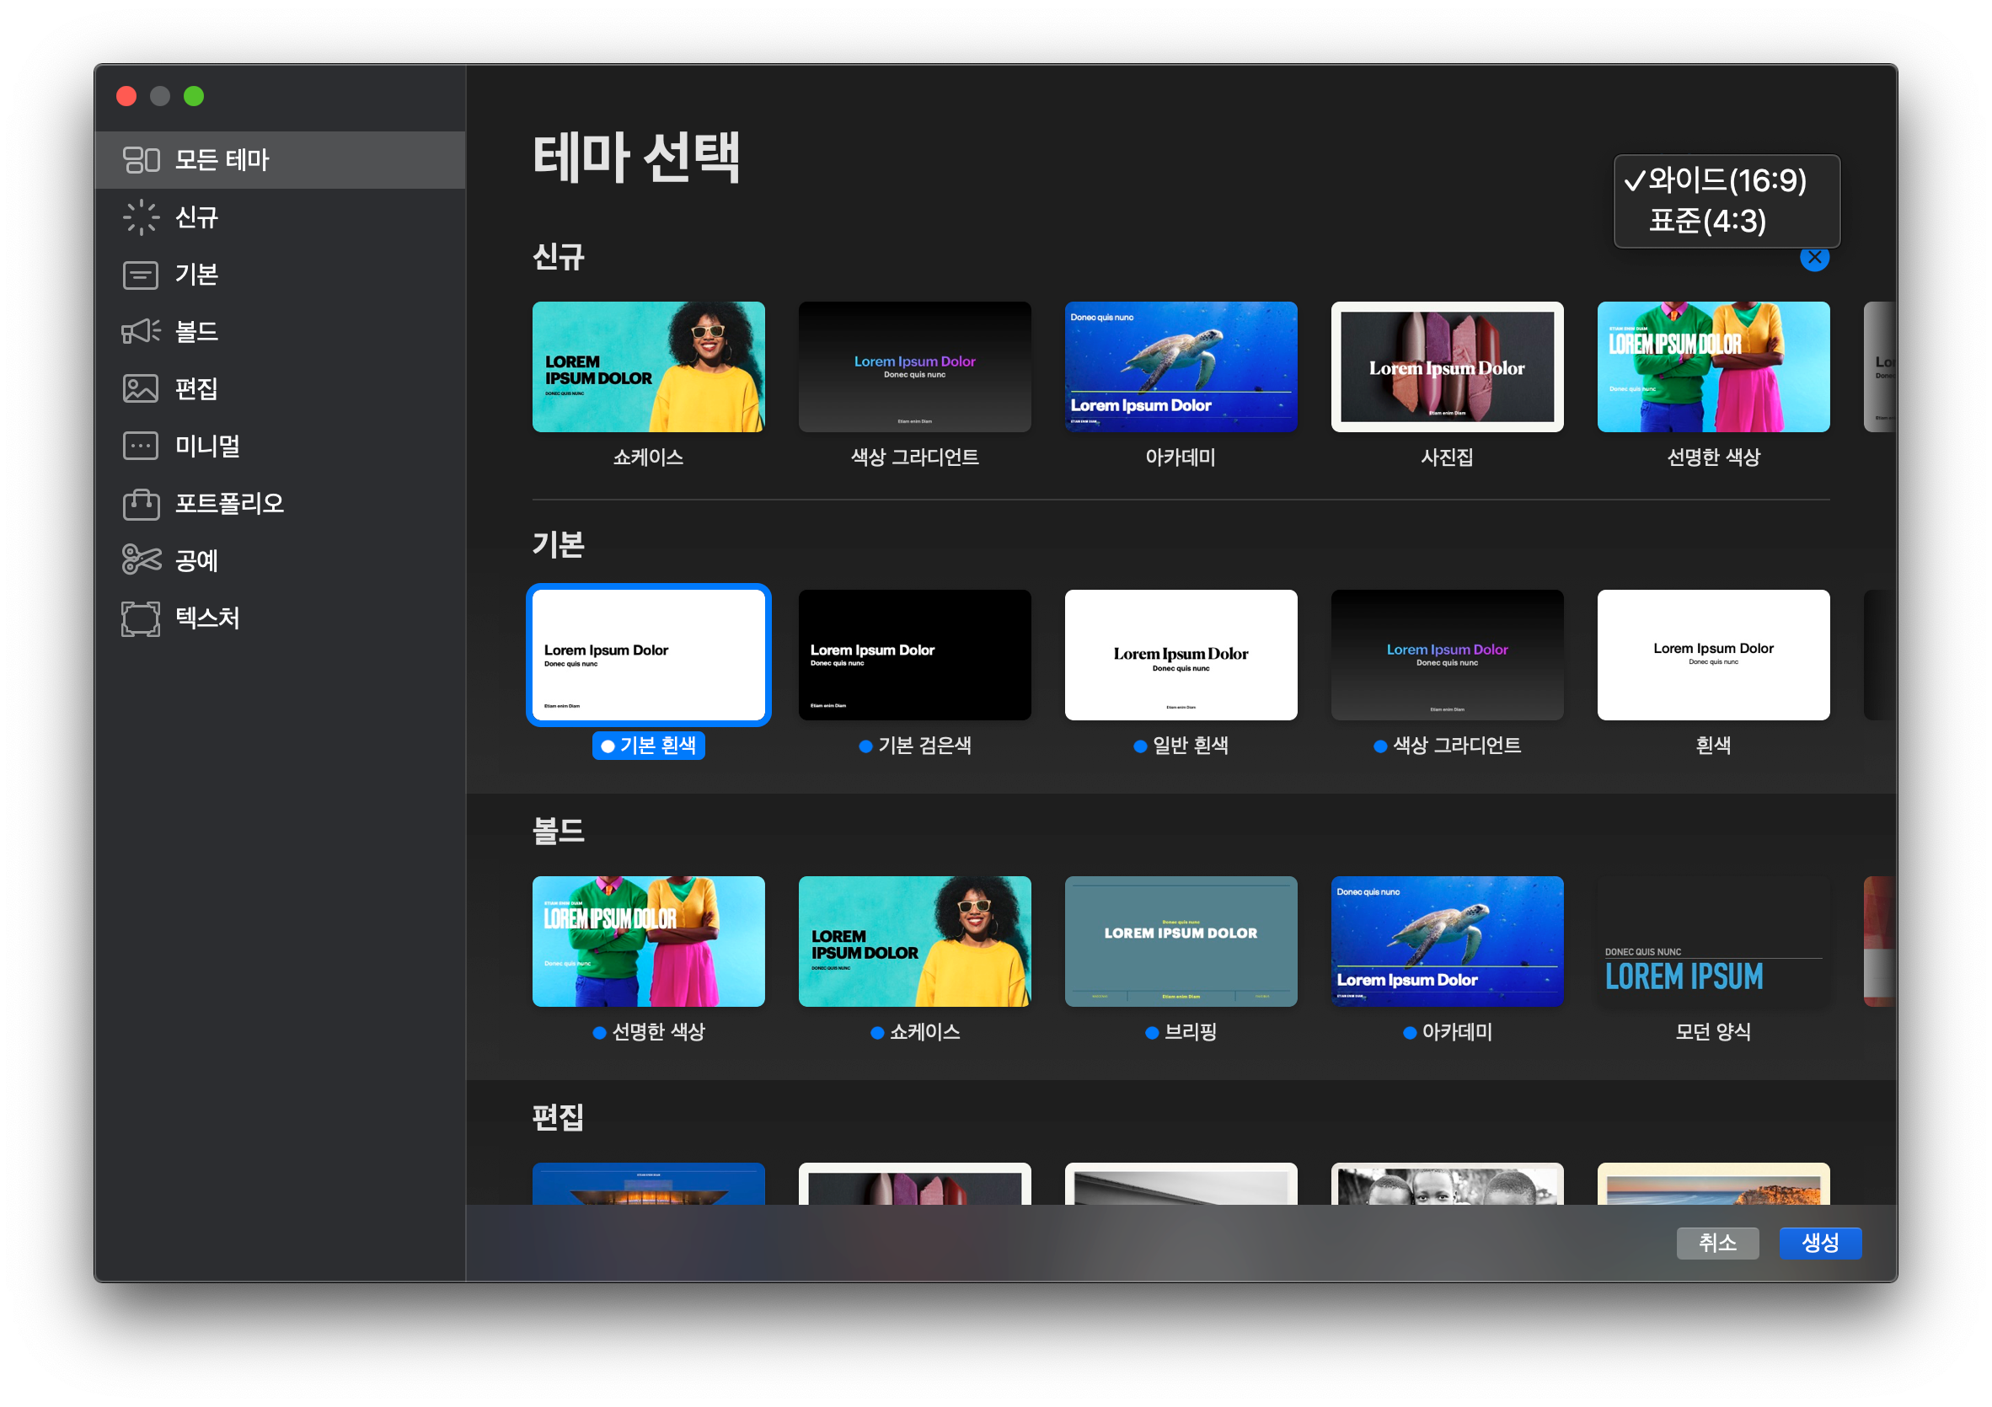Click the megaphone icon for 볼드
1992x1407 pixels.
(x=141, y=331)
